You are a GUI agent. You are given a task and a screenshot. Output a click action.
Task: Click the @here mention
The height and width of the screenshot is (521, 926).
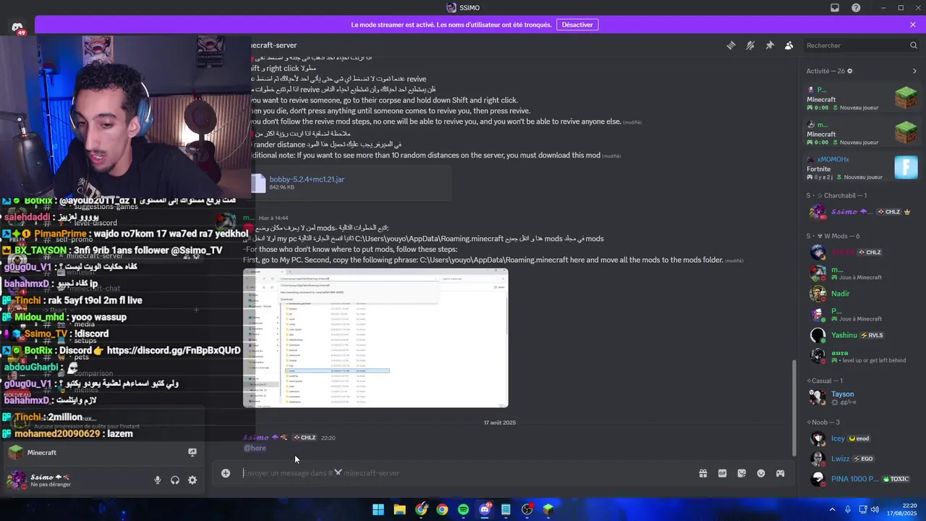[x=255, y=448]
